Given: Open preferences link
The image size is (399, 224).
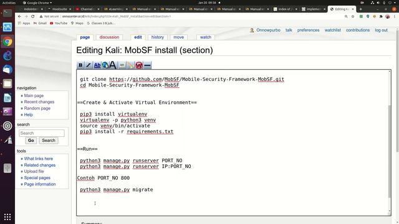Looking at the screenshot, I should pos(308,30).
